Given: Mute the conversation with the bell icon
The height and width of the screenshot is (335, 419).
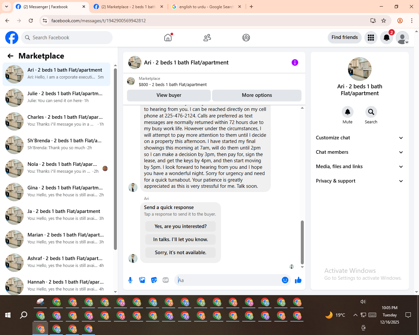Looking at the screenshot, I should click(348, 112).
